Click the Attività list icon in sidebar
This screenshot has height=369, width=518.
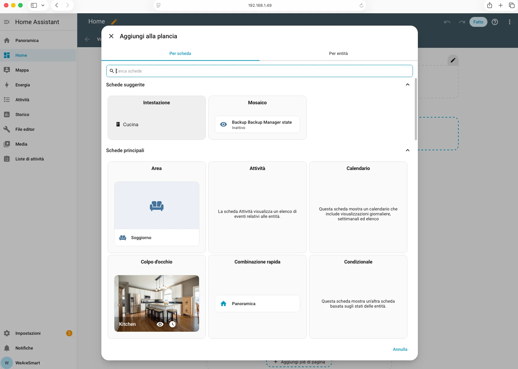7,100
